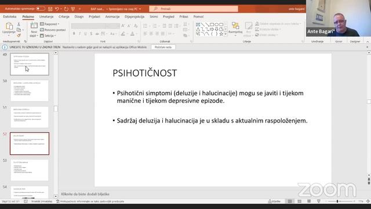
Task: Click the Normal view icon in status bar
Action: tap(290, 201)
